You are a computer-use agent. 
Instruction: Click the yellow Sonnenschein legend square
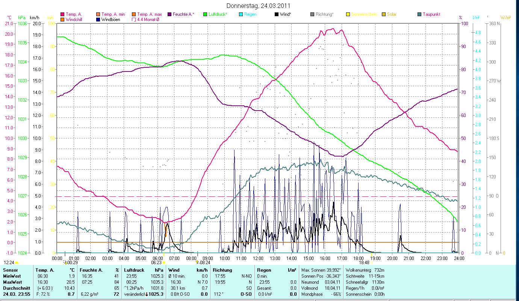[348, 14]
